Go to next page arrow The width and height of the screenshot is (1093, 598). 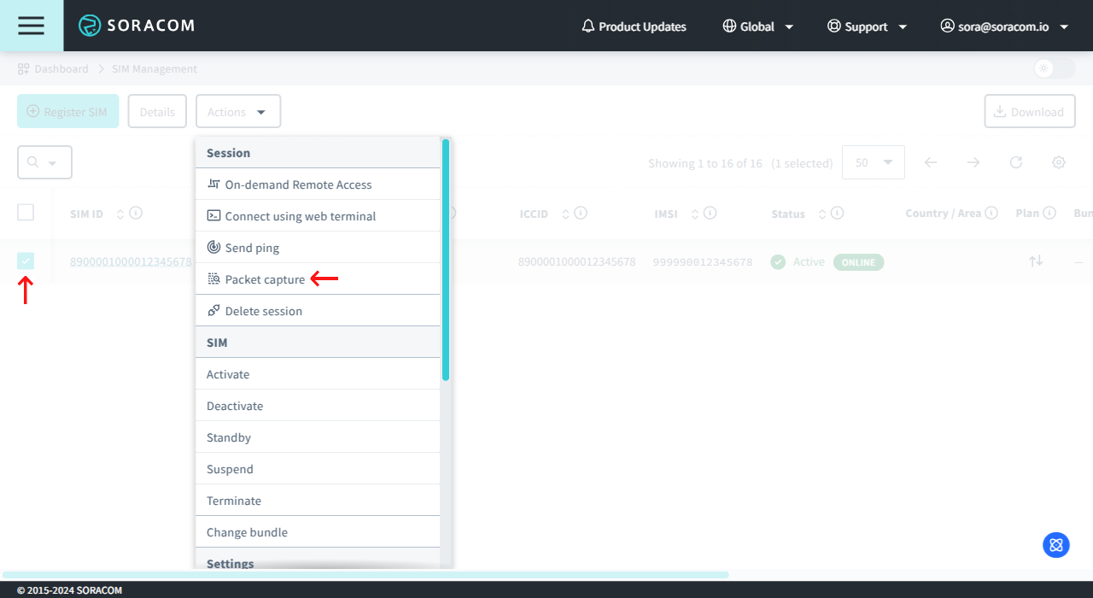pos(973,162)
